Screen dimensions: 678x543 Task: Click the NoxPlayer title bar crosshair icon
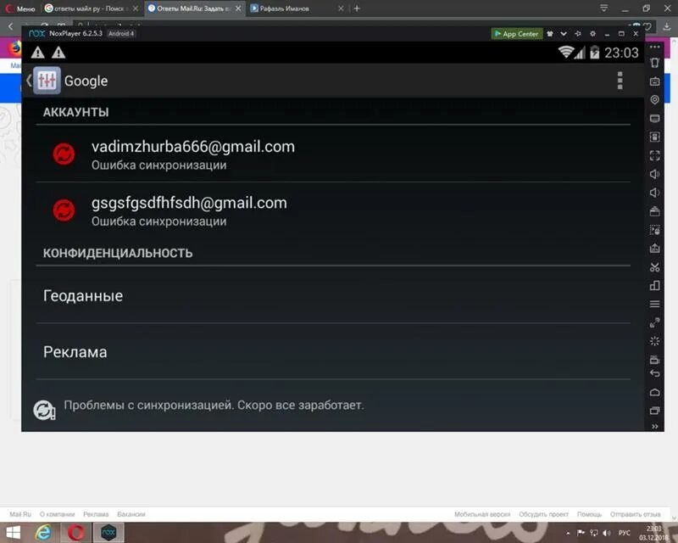(x=578, y=34)
